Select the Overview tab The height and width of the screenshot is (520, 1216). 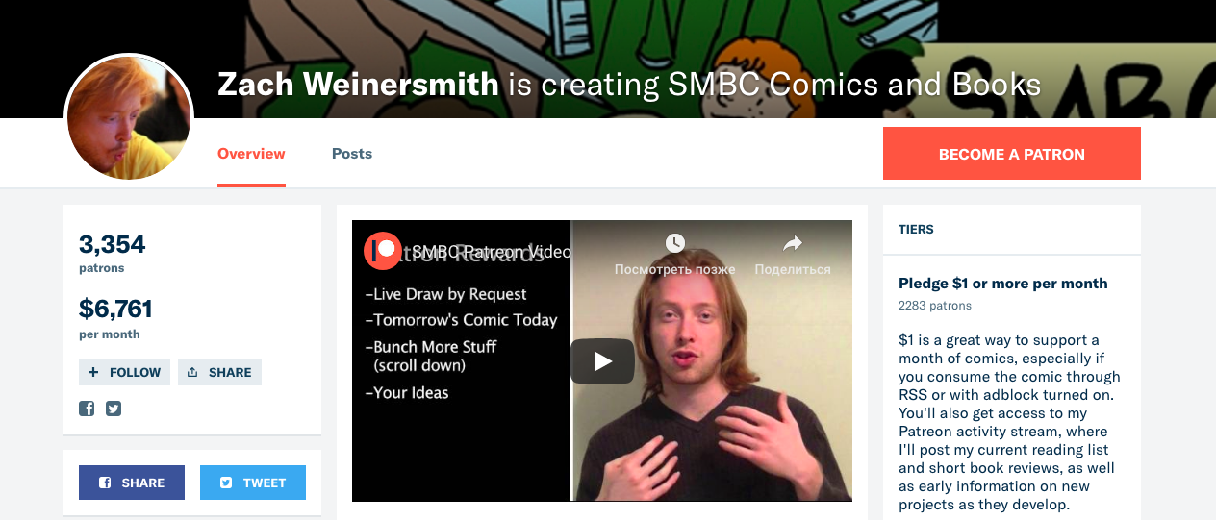coord(251,154)
